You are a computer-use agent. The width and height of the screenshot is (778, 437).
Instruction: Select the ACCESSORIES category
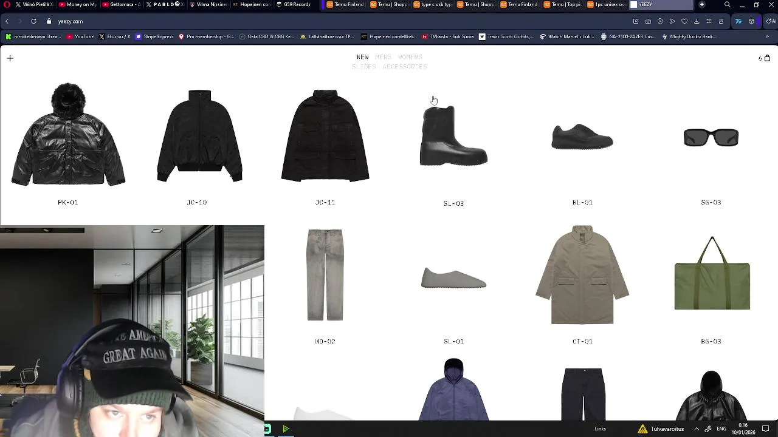[x=405, y=67]
